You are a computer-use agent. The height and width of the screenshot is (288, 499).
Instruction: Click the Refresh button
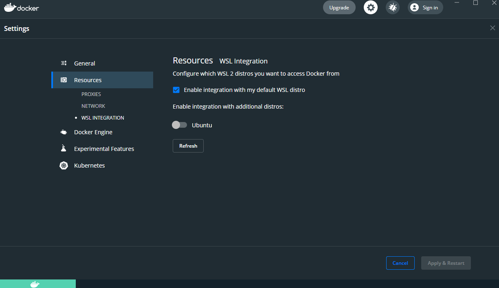(188, 146)
